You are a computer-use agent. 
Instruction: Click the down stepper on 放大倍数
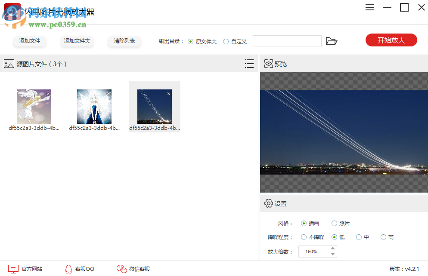pos(332,254)
